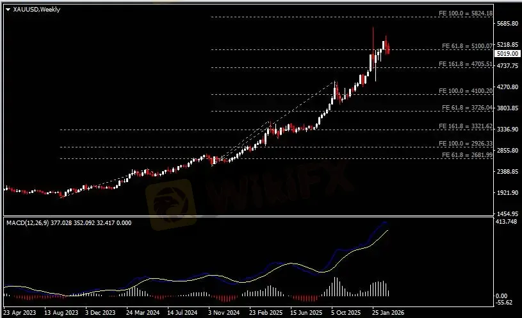Click the dropdown triangle next to XAUUSD,Weekly

pos(8,10)
